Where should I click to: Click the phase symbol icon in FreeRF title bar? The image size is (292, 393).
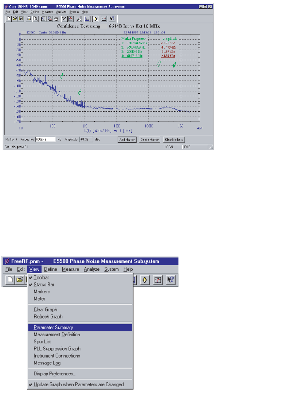coord(7,261)
